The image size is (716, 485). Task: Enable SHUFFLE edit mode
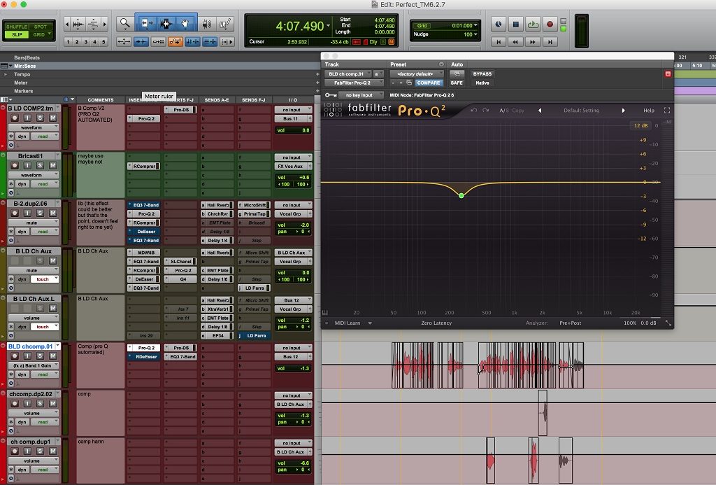[17, 27]
